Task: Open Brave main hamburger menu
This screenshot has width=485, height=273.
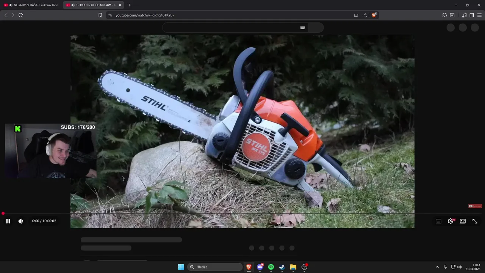Action: point(479,15)
